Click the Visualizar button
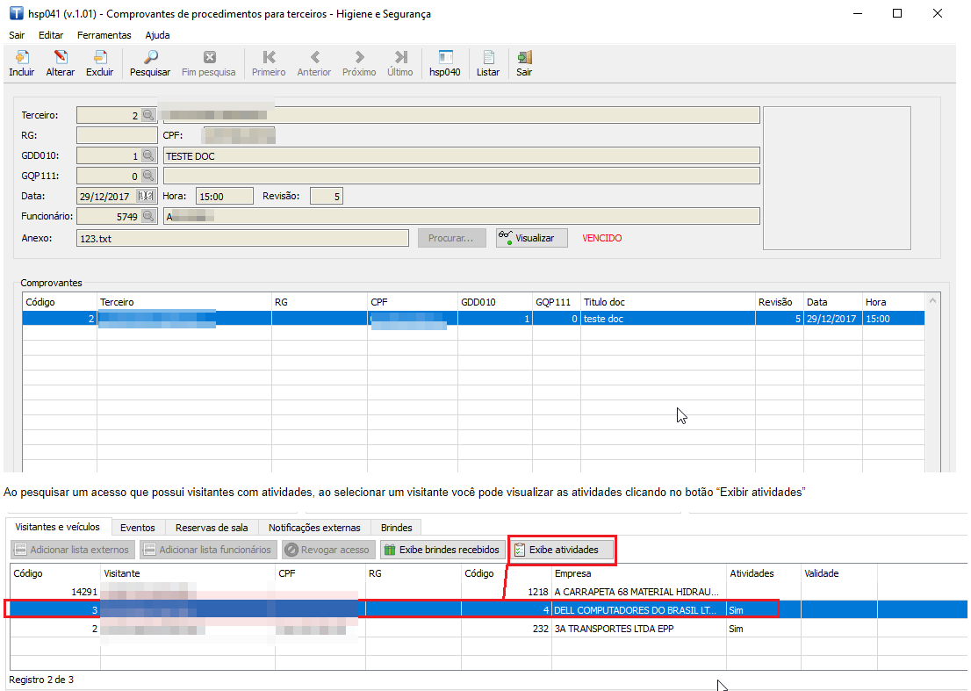This screenshot has height=691, width=971. [x=531, y=238]
